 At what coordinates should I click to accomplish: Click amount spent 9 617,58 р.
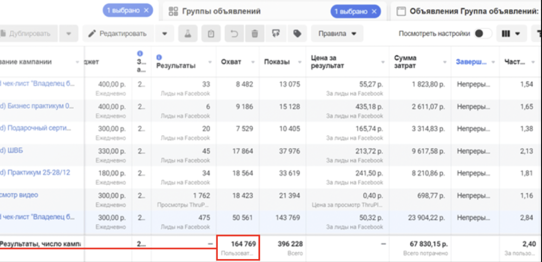pyautogui.click(x=427, y=151)
